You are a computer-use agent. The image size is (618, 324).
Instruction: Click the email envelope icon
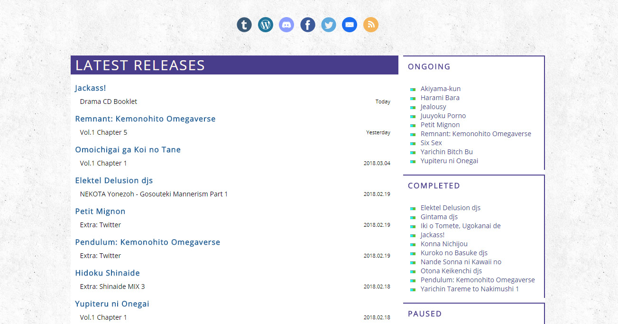[350, 25]
